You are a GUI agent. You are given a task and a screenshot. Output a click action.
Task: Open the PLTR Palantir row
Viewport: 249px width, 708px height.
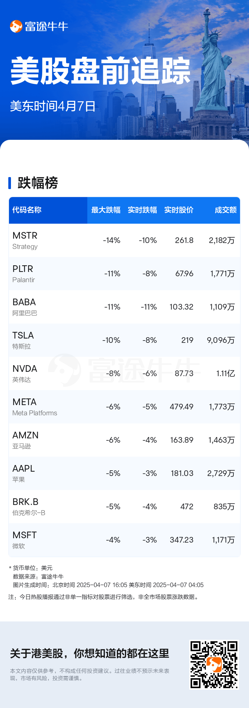tap(124, 274)
